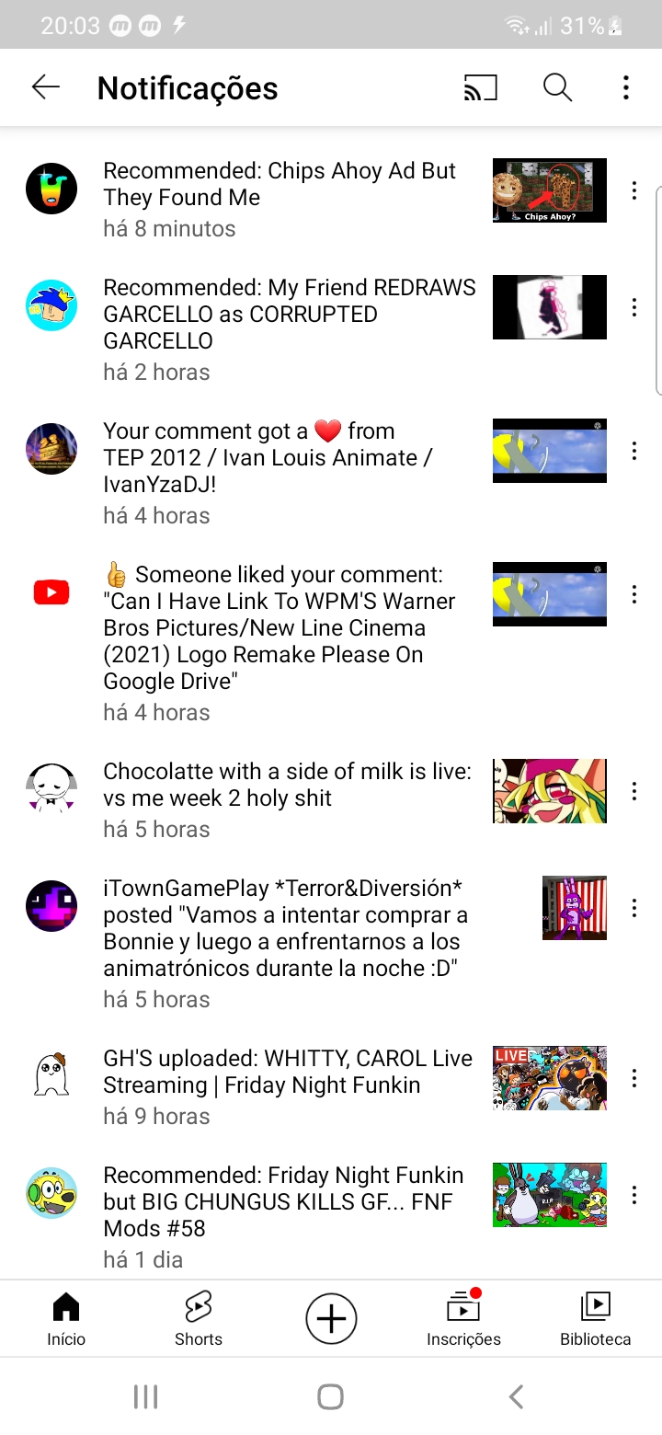Image resolution: width=662 pixels, height=1435 pixels.
Task: Open the top bar overflow menu
Action: tap(626, 87)
